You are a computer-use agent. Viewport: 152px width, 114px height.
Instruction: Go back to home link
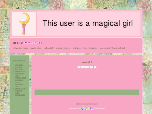coord(20,48)
